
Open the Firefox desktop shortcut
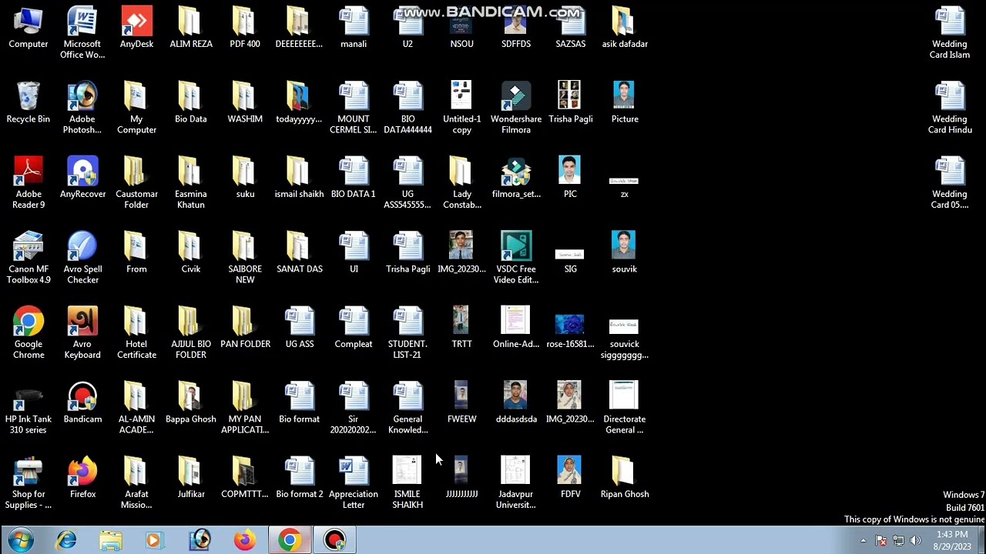point(82,478)
